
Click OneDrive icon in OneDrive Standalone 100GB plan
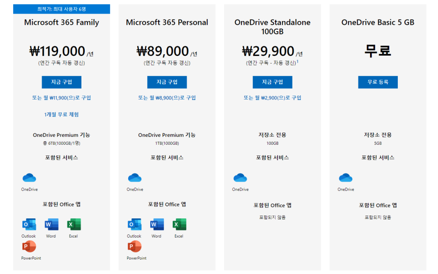(x=240, y=178)
